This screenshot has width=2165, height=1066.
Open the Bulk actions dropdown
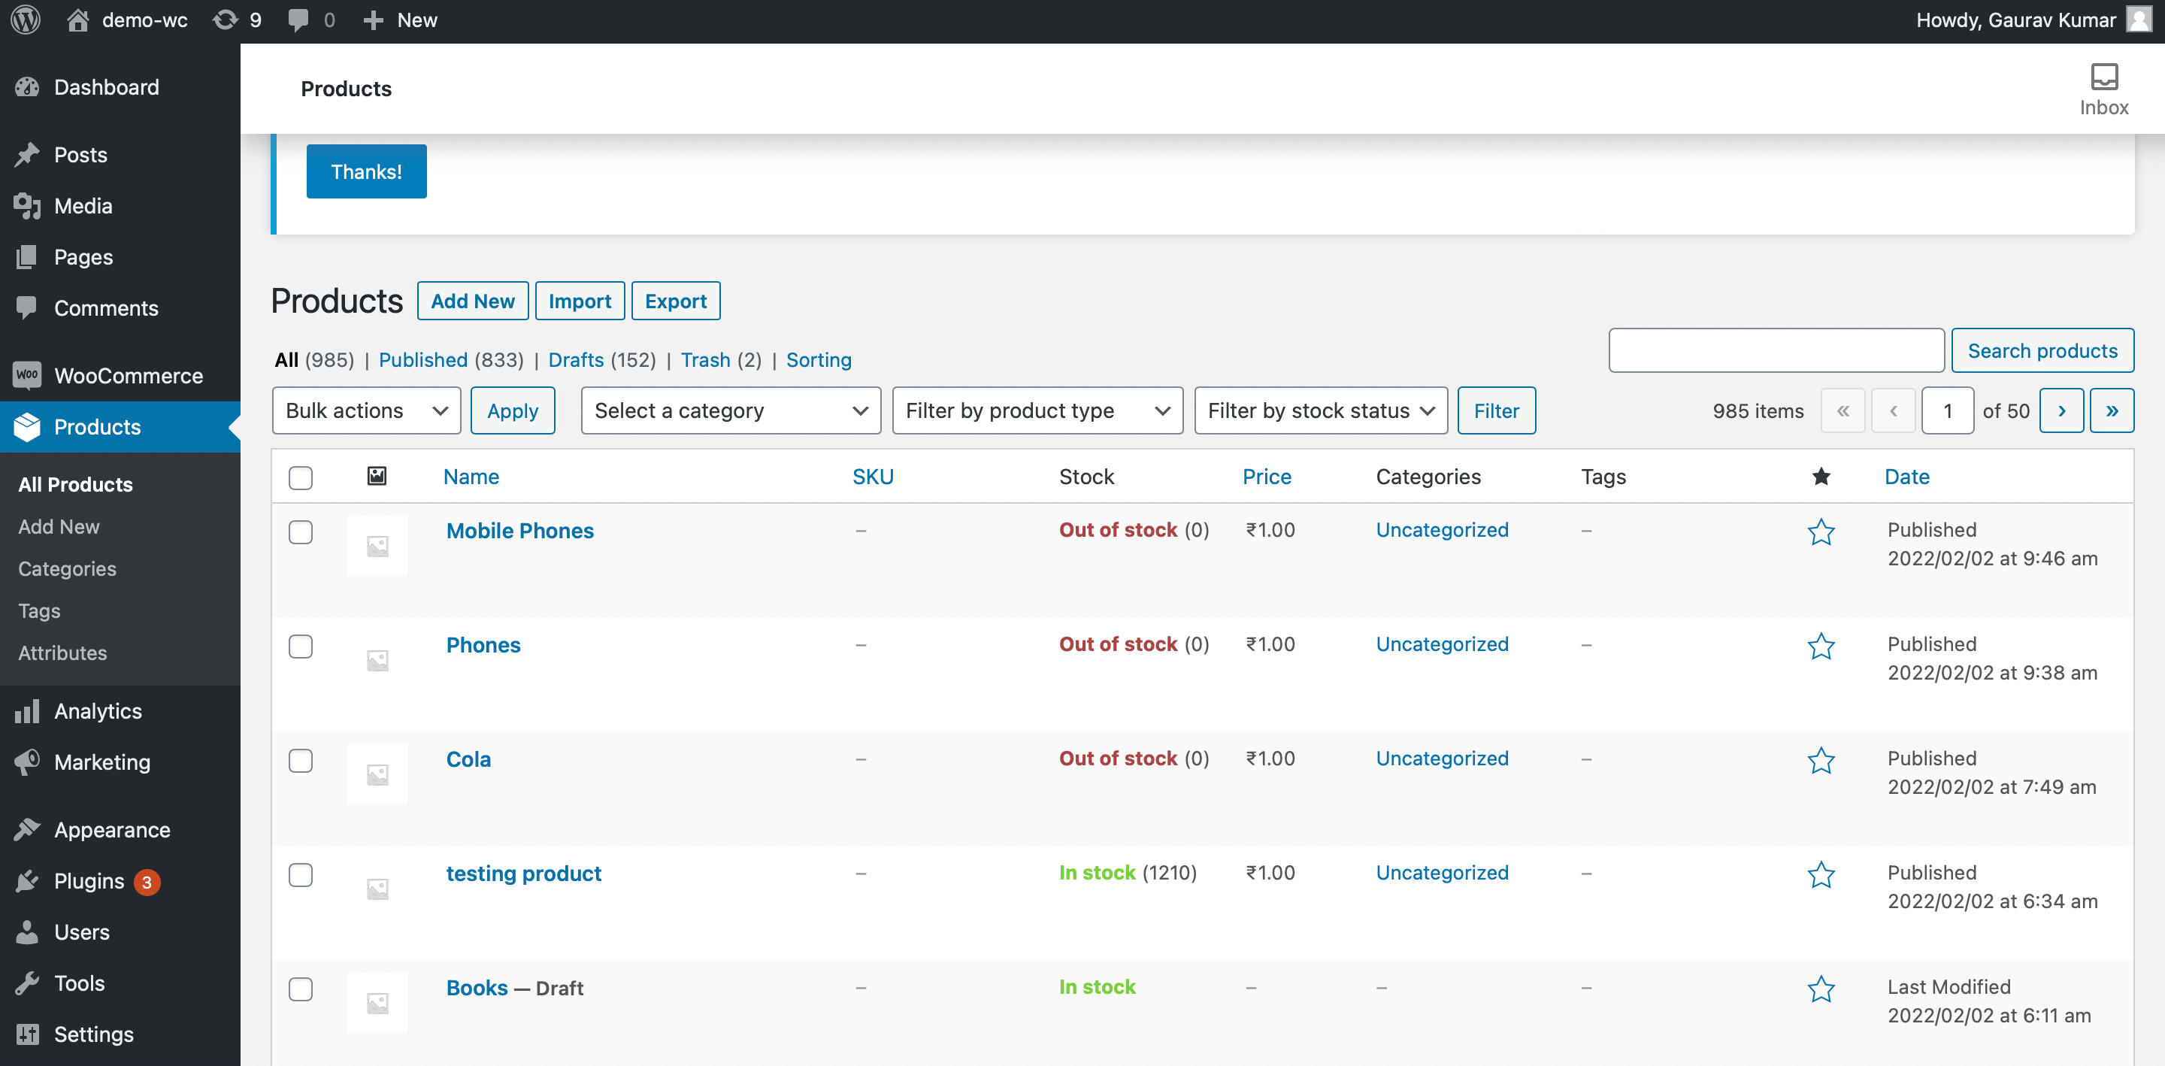click(365, 410)
